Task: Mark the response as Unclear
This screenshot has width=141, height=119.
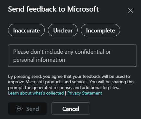Action: 63,30
